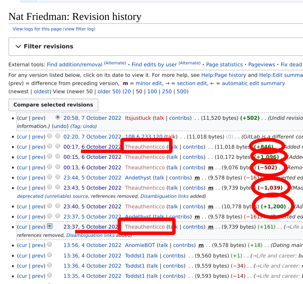This screenshot has width=303, height=284.
Task: Select left radio on the 02:20, 7 October row
Action: tap(50, 136)
